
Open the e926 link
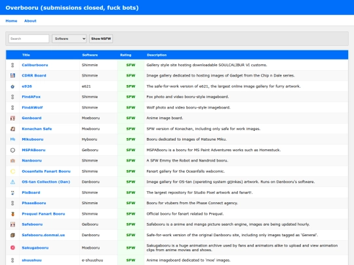click(27, 86)
